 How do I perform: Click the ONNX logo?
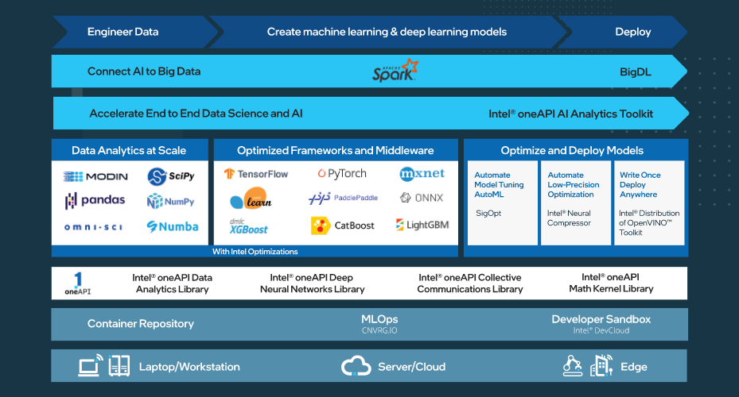pos(422,198)
